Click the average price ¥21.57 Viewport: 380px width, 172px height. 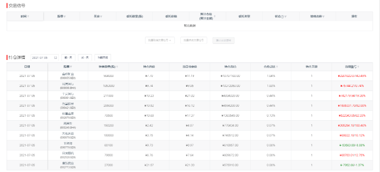pos(149,165)
